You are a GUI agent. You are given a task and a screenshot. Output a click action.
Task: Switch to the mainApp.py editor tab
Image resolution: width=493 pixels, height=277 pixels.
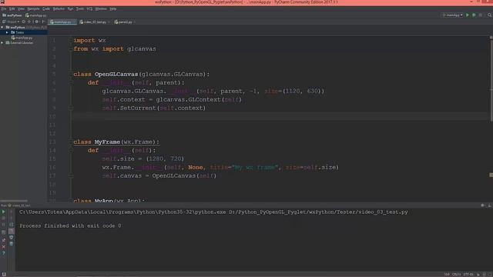click(x=62, y=22)
